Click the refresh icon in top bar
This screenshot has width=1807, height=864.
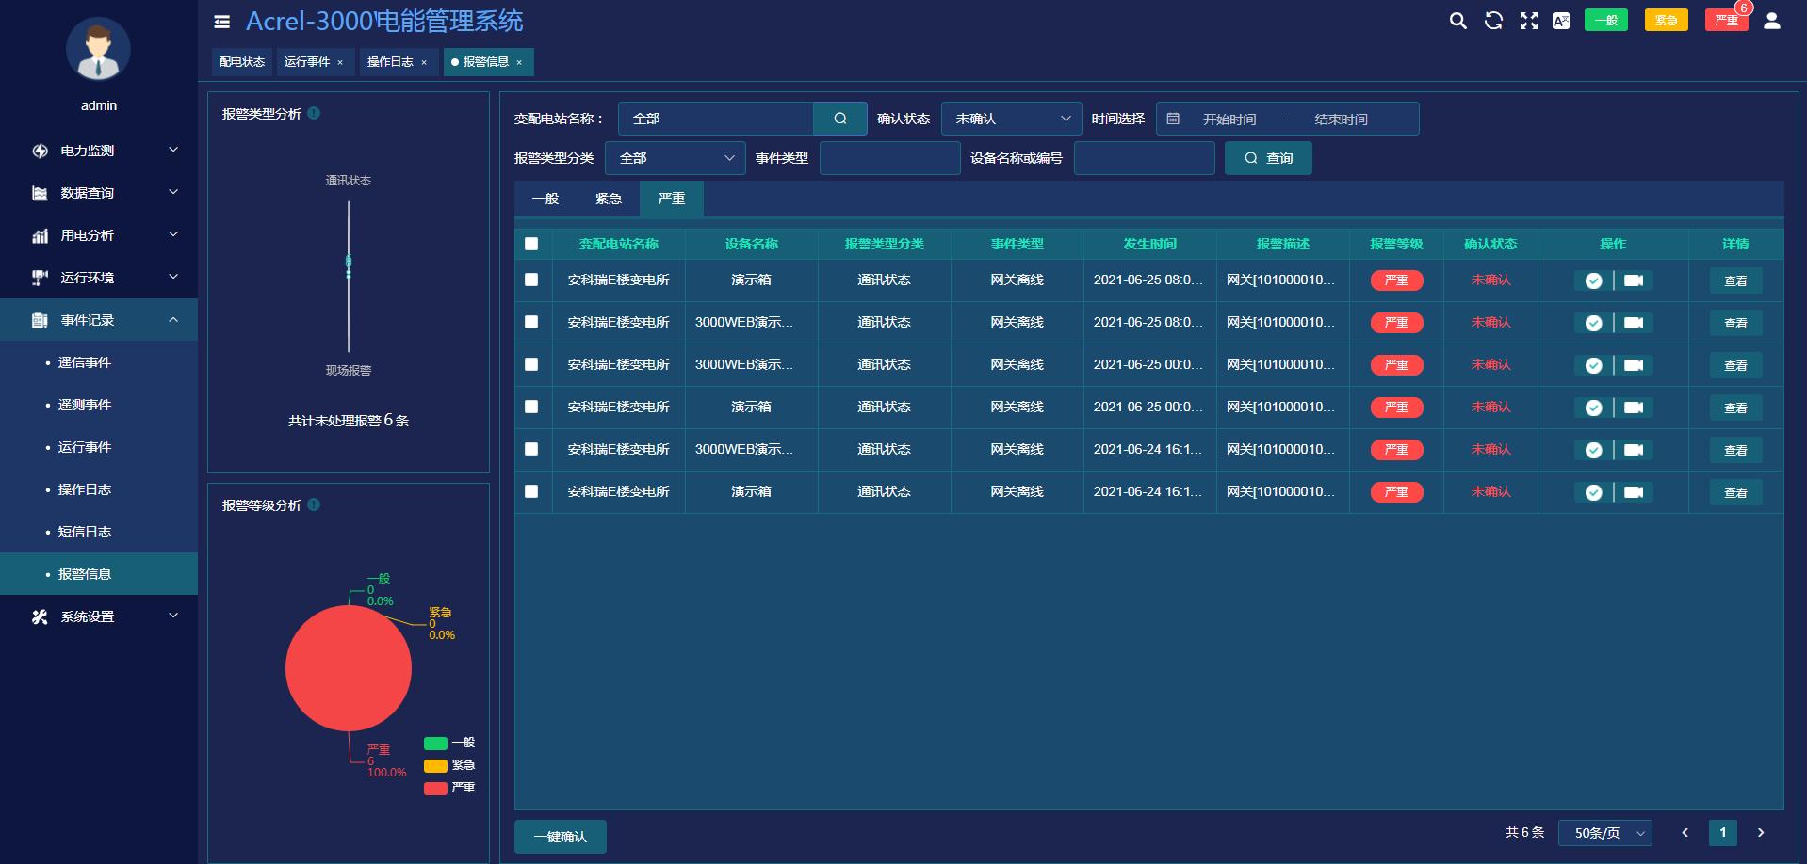coord(1493,21)
